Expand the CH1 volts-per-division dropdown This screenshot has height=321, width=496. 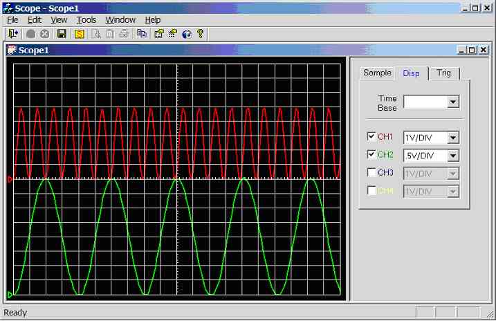453,137
